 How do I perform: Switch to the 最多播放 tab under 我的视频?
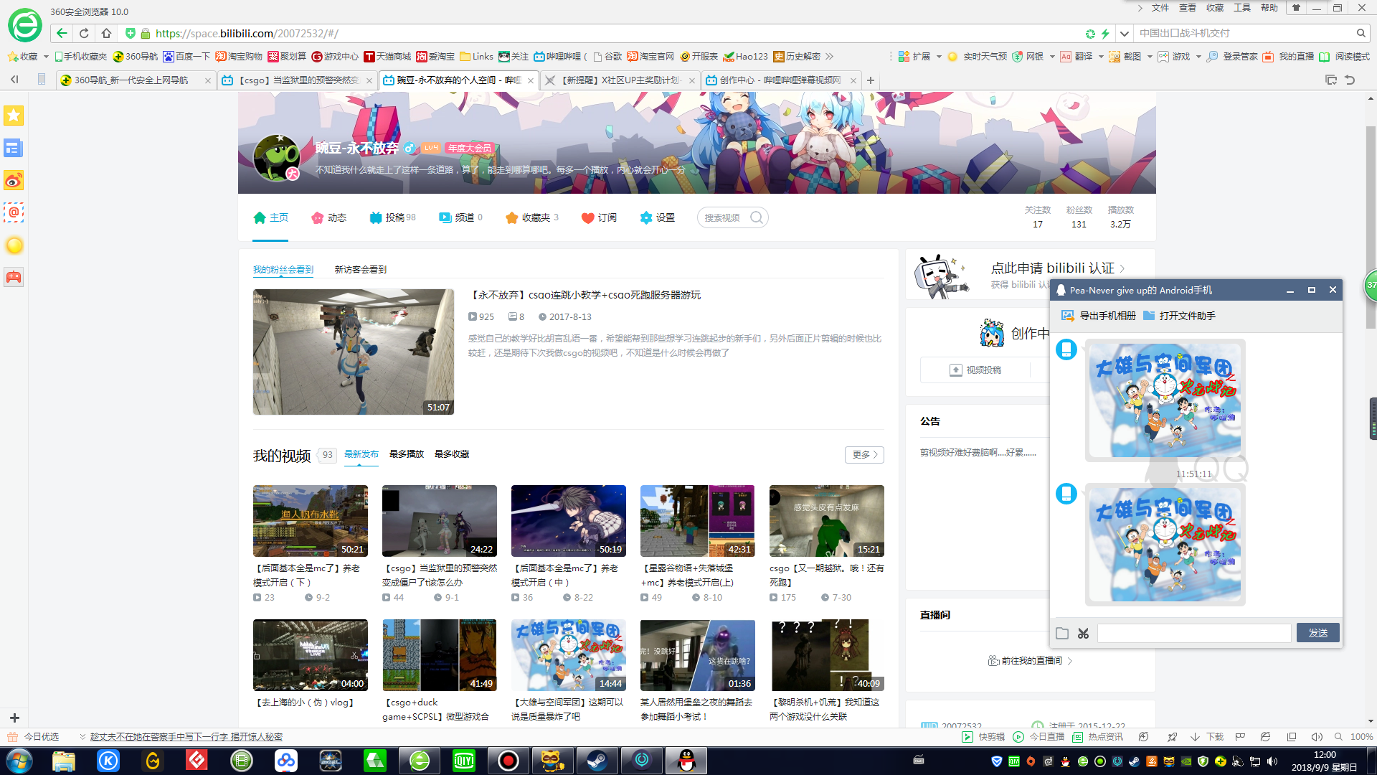(x=406, y=454)
